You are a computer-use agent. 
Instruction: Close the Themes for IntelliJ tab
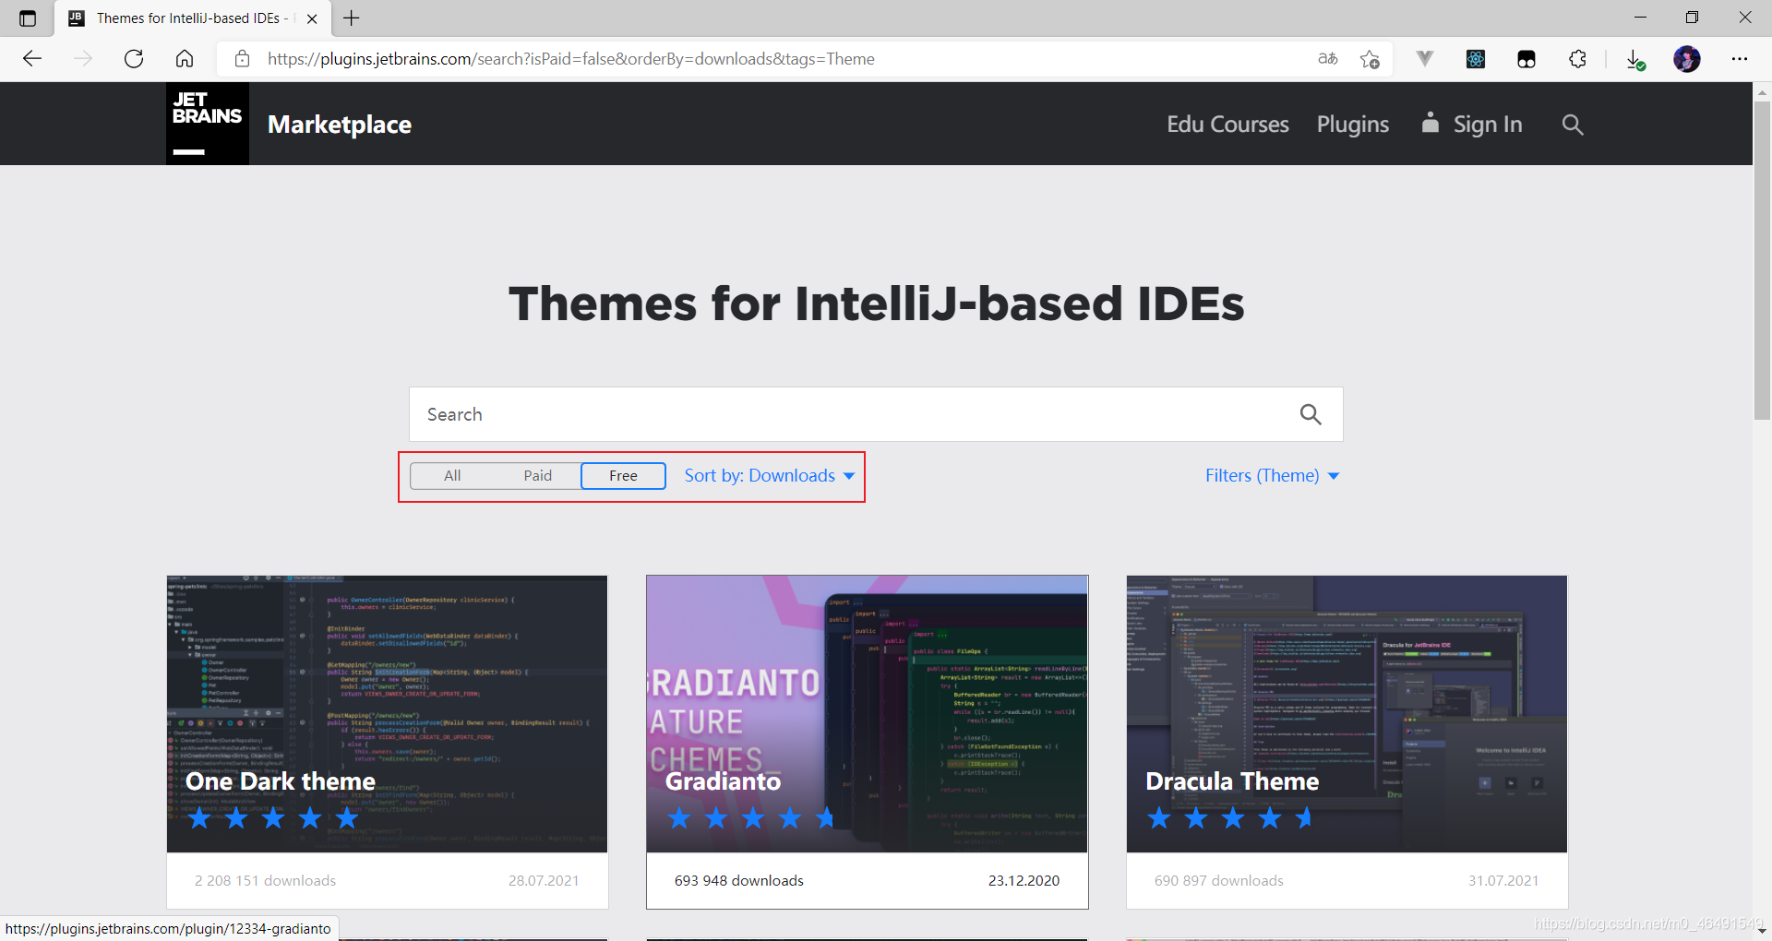click(312, 18)
